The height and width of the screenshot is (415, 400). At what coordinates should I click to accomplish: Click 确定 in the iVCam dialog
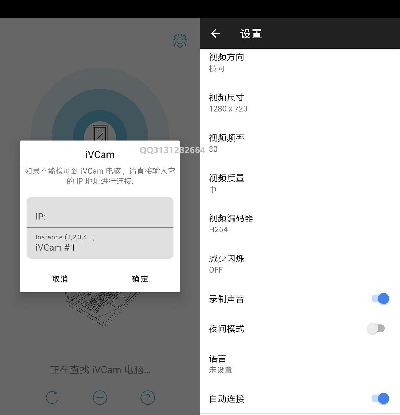pyautogui.click(x=140, y=279)
